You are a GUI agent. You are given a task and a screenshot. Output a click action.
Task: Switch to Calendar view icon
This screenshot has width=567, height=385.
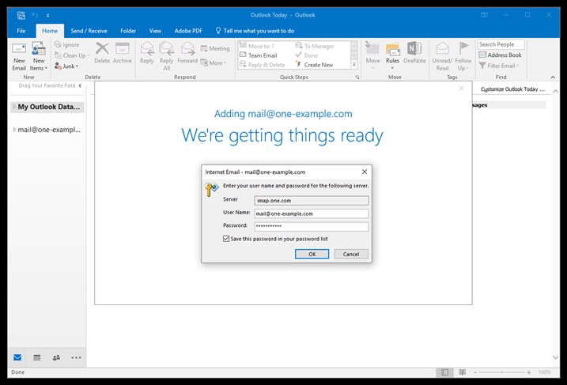[x=37, y=357]
